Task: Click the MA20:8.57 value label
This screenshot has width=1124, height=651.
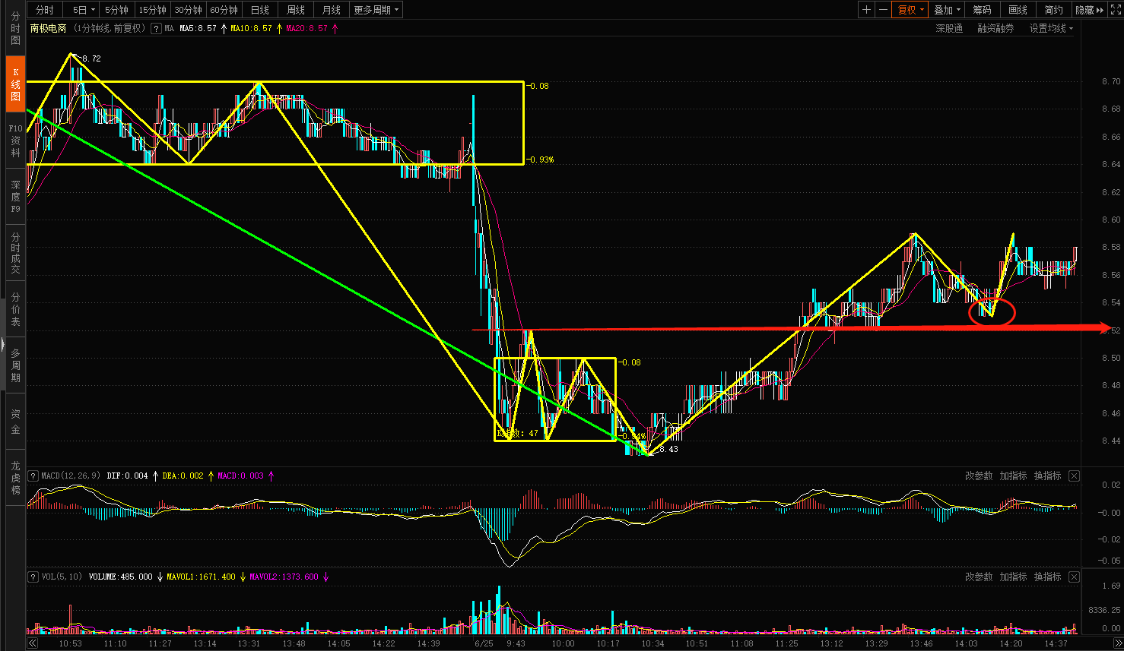Action: tap(306, 28)
